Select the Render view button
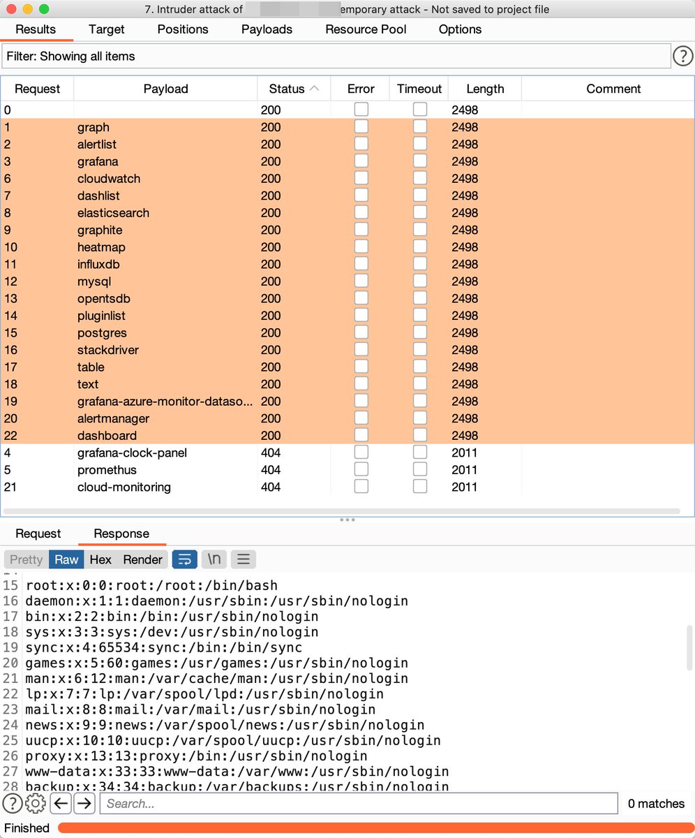This screenshot has height=838, width=695. pyautogui.click(x=142, y=559)
